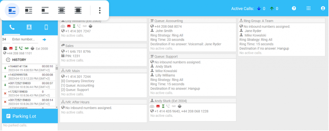This screenshot has width=329, height=131.
Task: Click the Enter number input field
Action: (x=24, y=39)
